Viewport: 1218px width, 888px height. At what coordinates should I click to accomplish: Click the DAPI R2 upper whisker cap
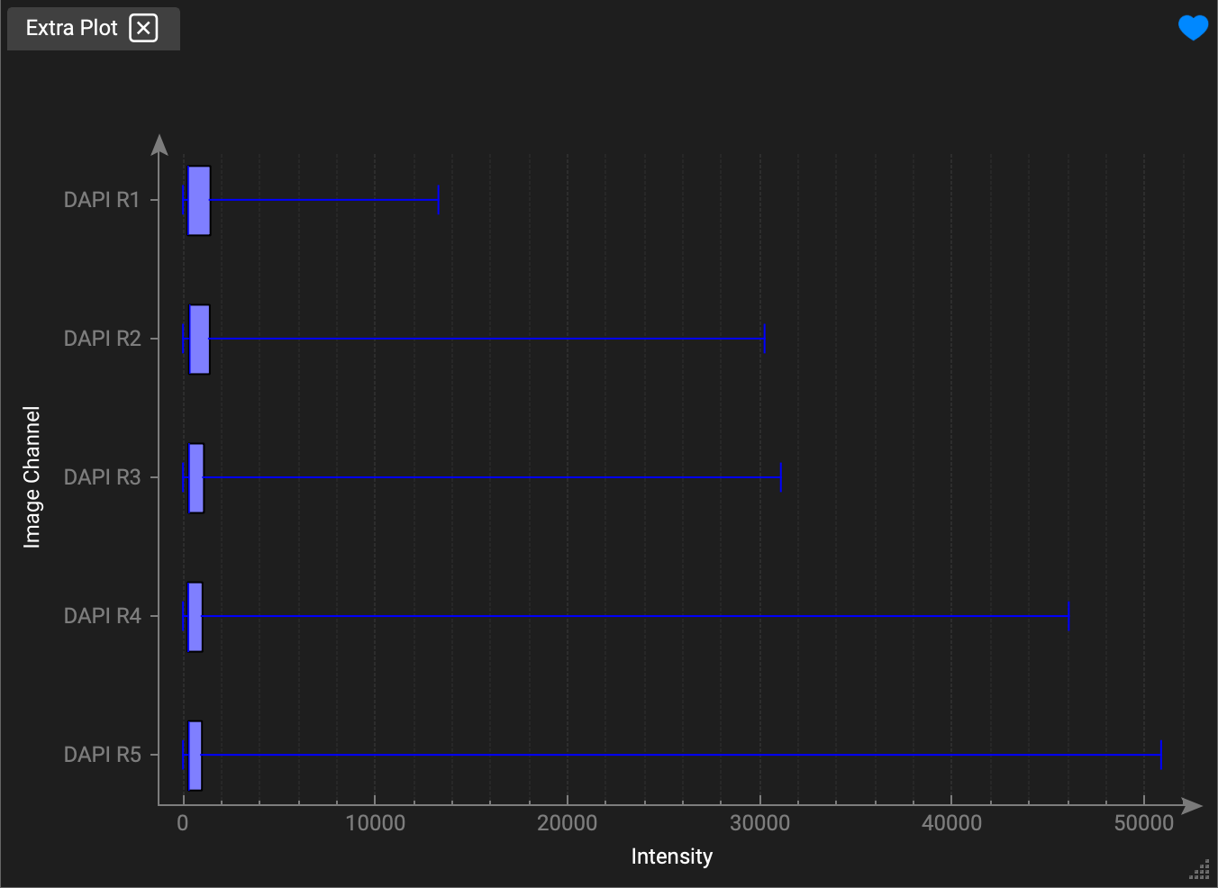764,339
